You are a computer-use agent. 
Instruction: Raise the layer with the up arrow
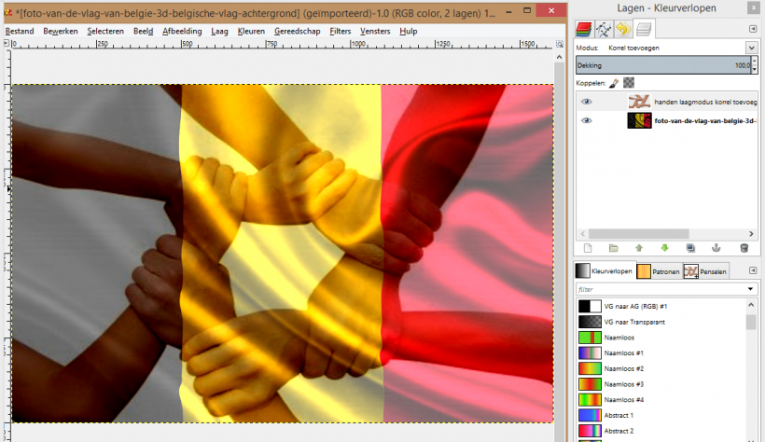tap(639, 248)
